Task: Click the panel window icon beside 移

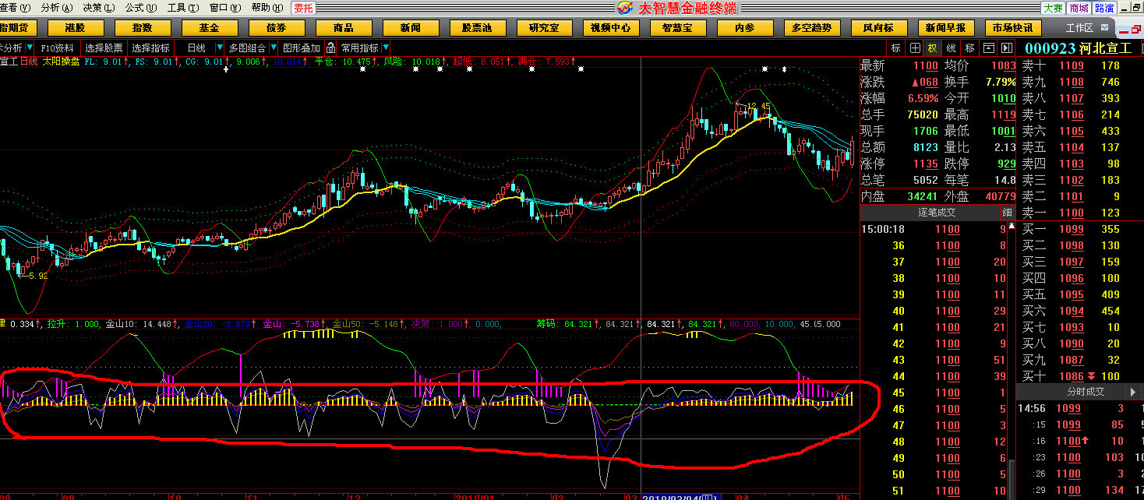Action: coord(989,48)
